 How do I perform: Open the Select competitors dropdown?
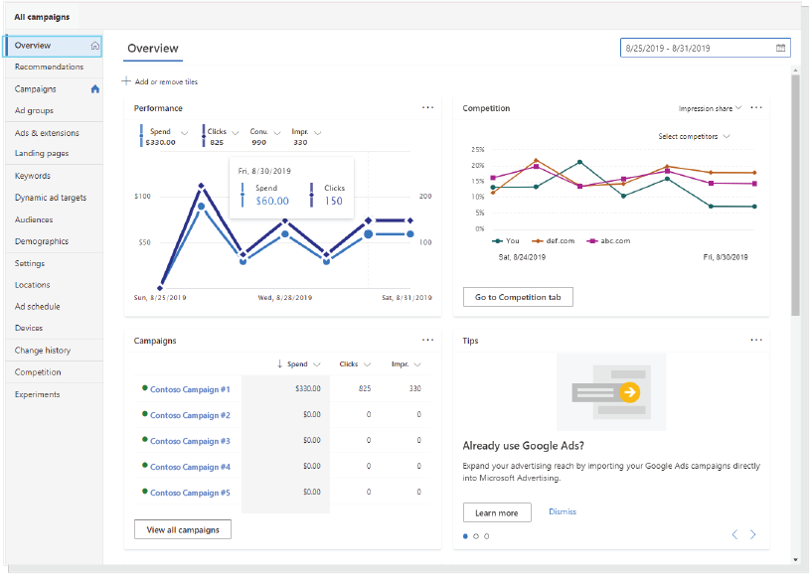coord(694,136)
